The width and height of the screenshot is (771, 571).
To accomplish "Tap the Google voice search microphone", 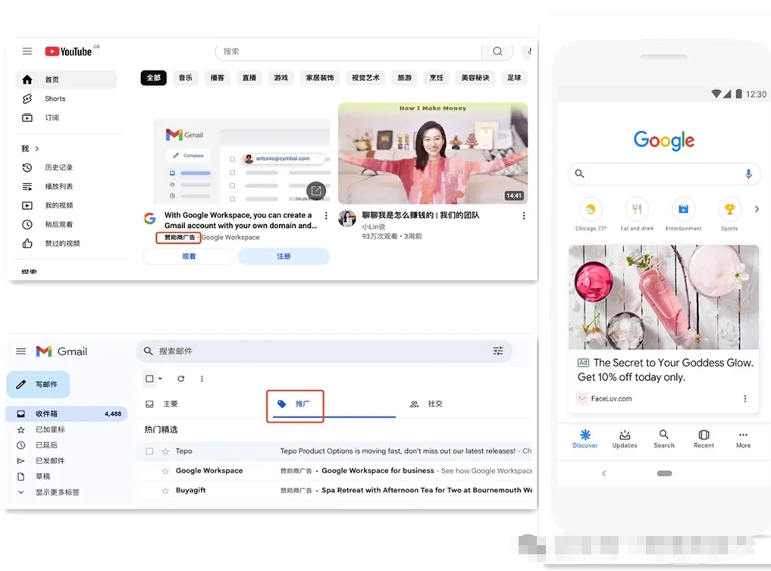I will pos(748,173).
